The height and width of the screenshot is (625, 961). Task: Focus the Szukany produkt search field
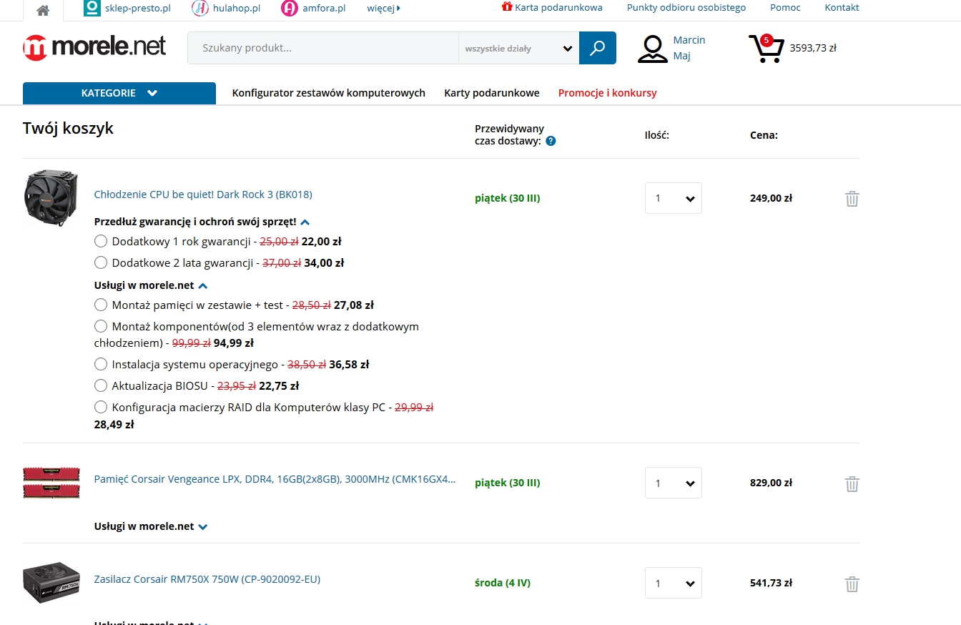pos(323,49)
